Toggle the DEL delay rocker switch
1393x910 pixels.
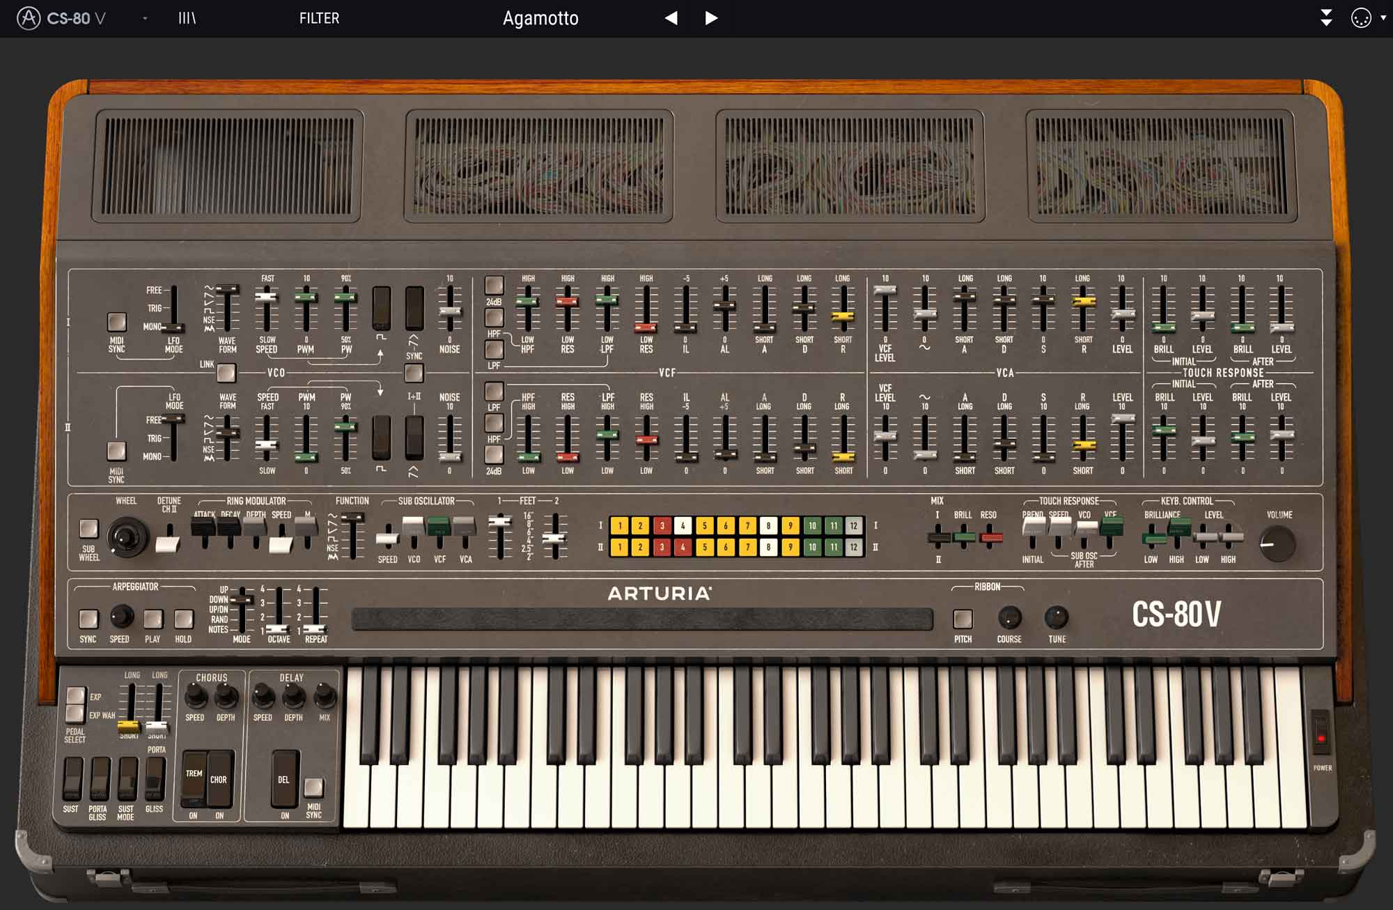(x=284, y=779)
